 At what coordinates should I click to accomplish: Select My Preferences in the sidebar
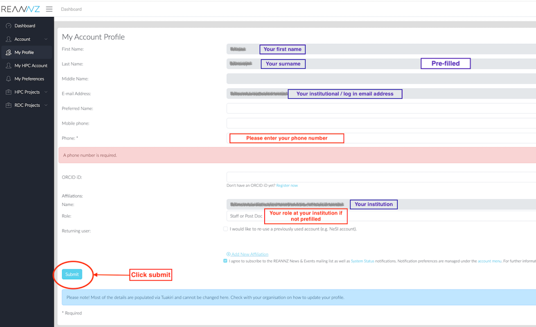(x=29, y=78)
